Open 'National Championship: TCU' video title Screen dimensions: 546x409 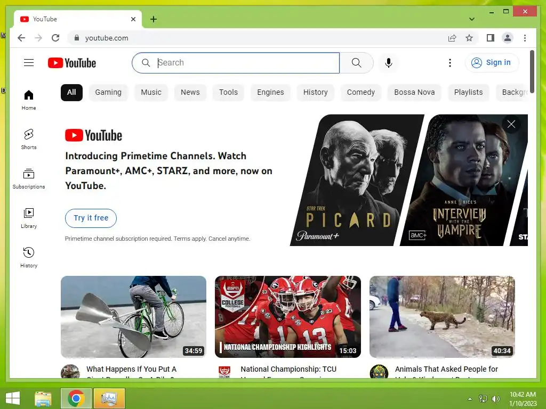point(288,369)
